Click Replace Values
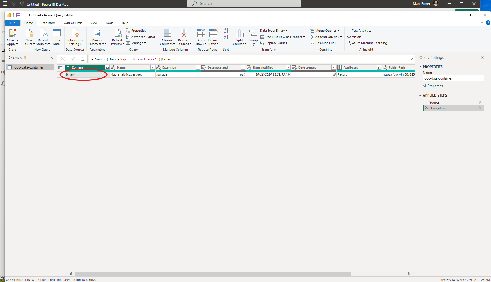Image resolution: width=491 pixels, height=282 pixels. coord(274,43)
